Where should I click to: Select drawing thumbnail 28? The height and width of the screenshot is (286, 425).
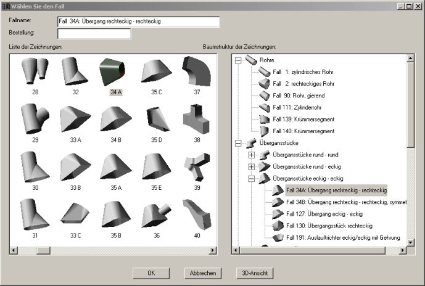point(35,71)
